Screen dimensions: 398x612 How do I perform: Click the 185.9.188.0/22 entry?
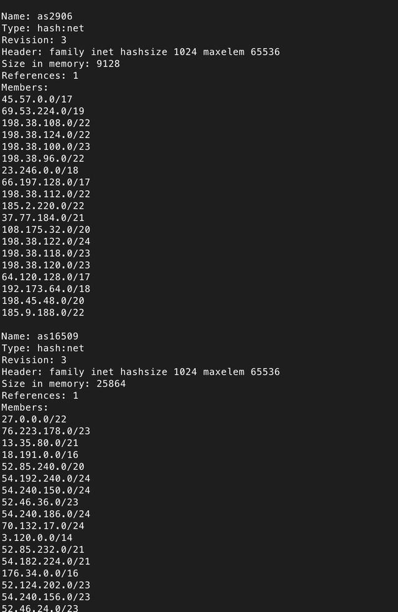tap(43, 313)
